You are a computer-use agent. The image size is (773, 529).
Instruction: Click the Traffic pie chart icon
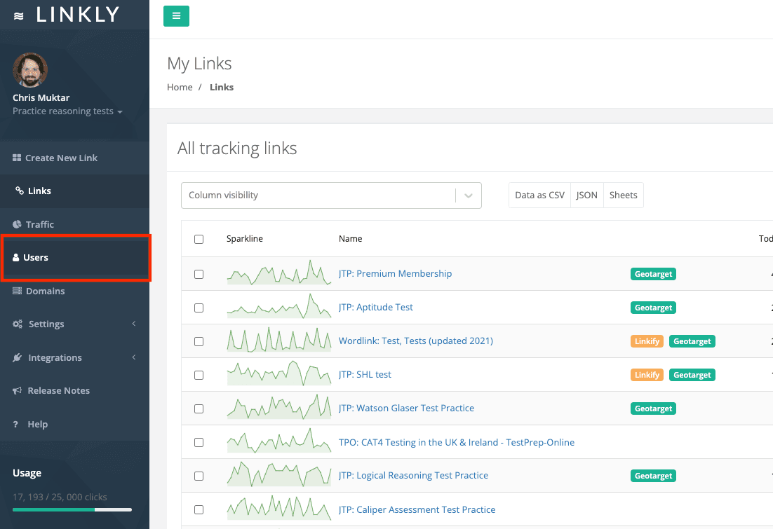17,224
